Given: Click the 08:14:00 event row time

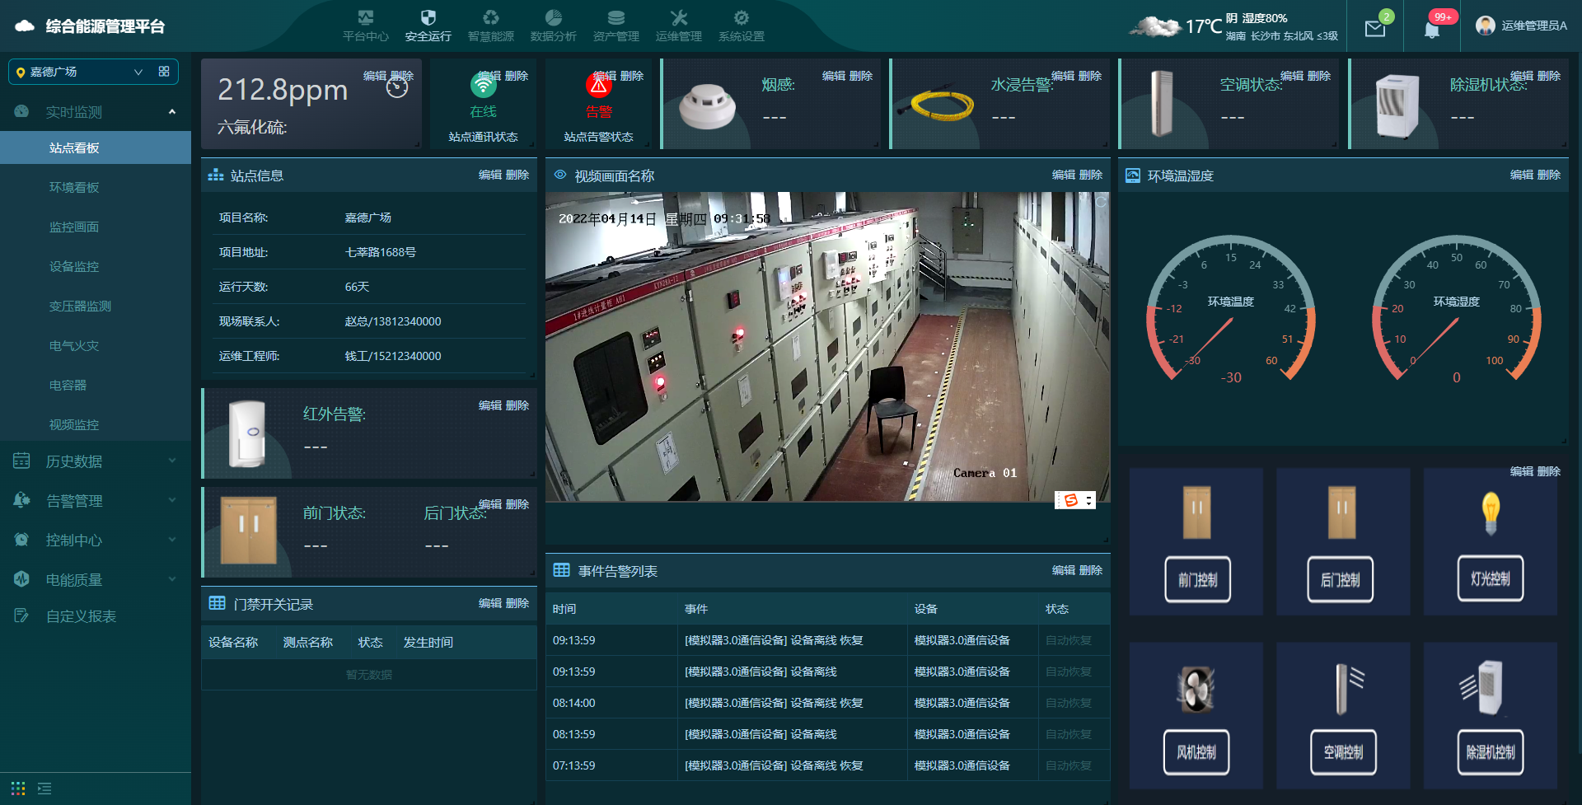Looking at the screenshot, I should 573,703.
